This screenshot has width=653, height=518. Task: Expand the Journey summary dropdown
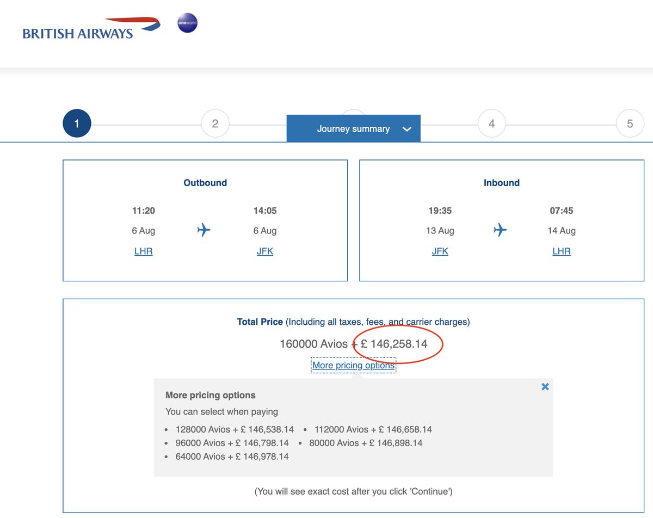point(353,128)
